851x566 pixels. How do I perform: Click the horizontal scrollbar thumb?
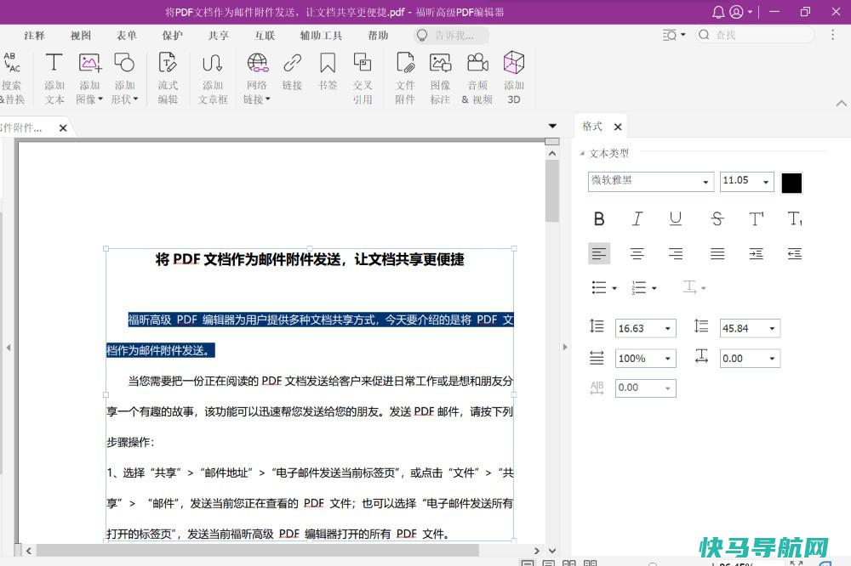258,551
